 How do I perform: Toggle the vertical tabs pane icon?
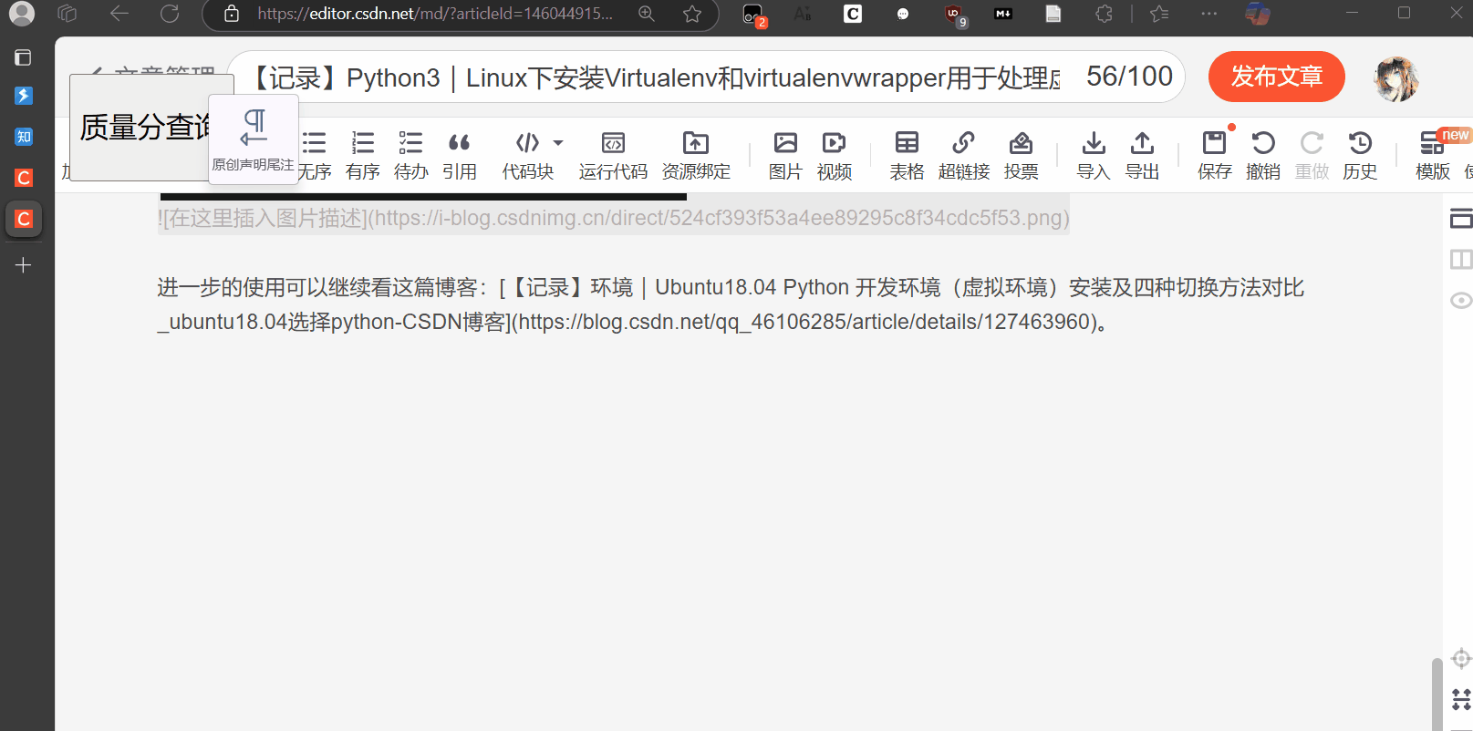coord(24,57)
